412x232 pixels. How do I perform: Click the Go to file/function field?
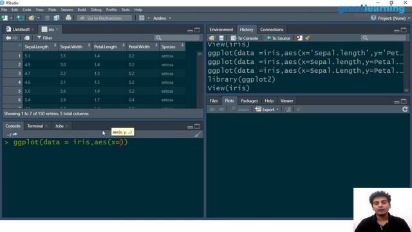coord(104,18)
